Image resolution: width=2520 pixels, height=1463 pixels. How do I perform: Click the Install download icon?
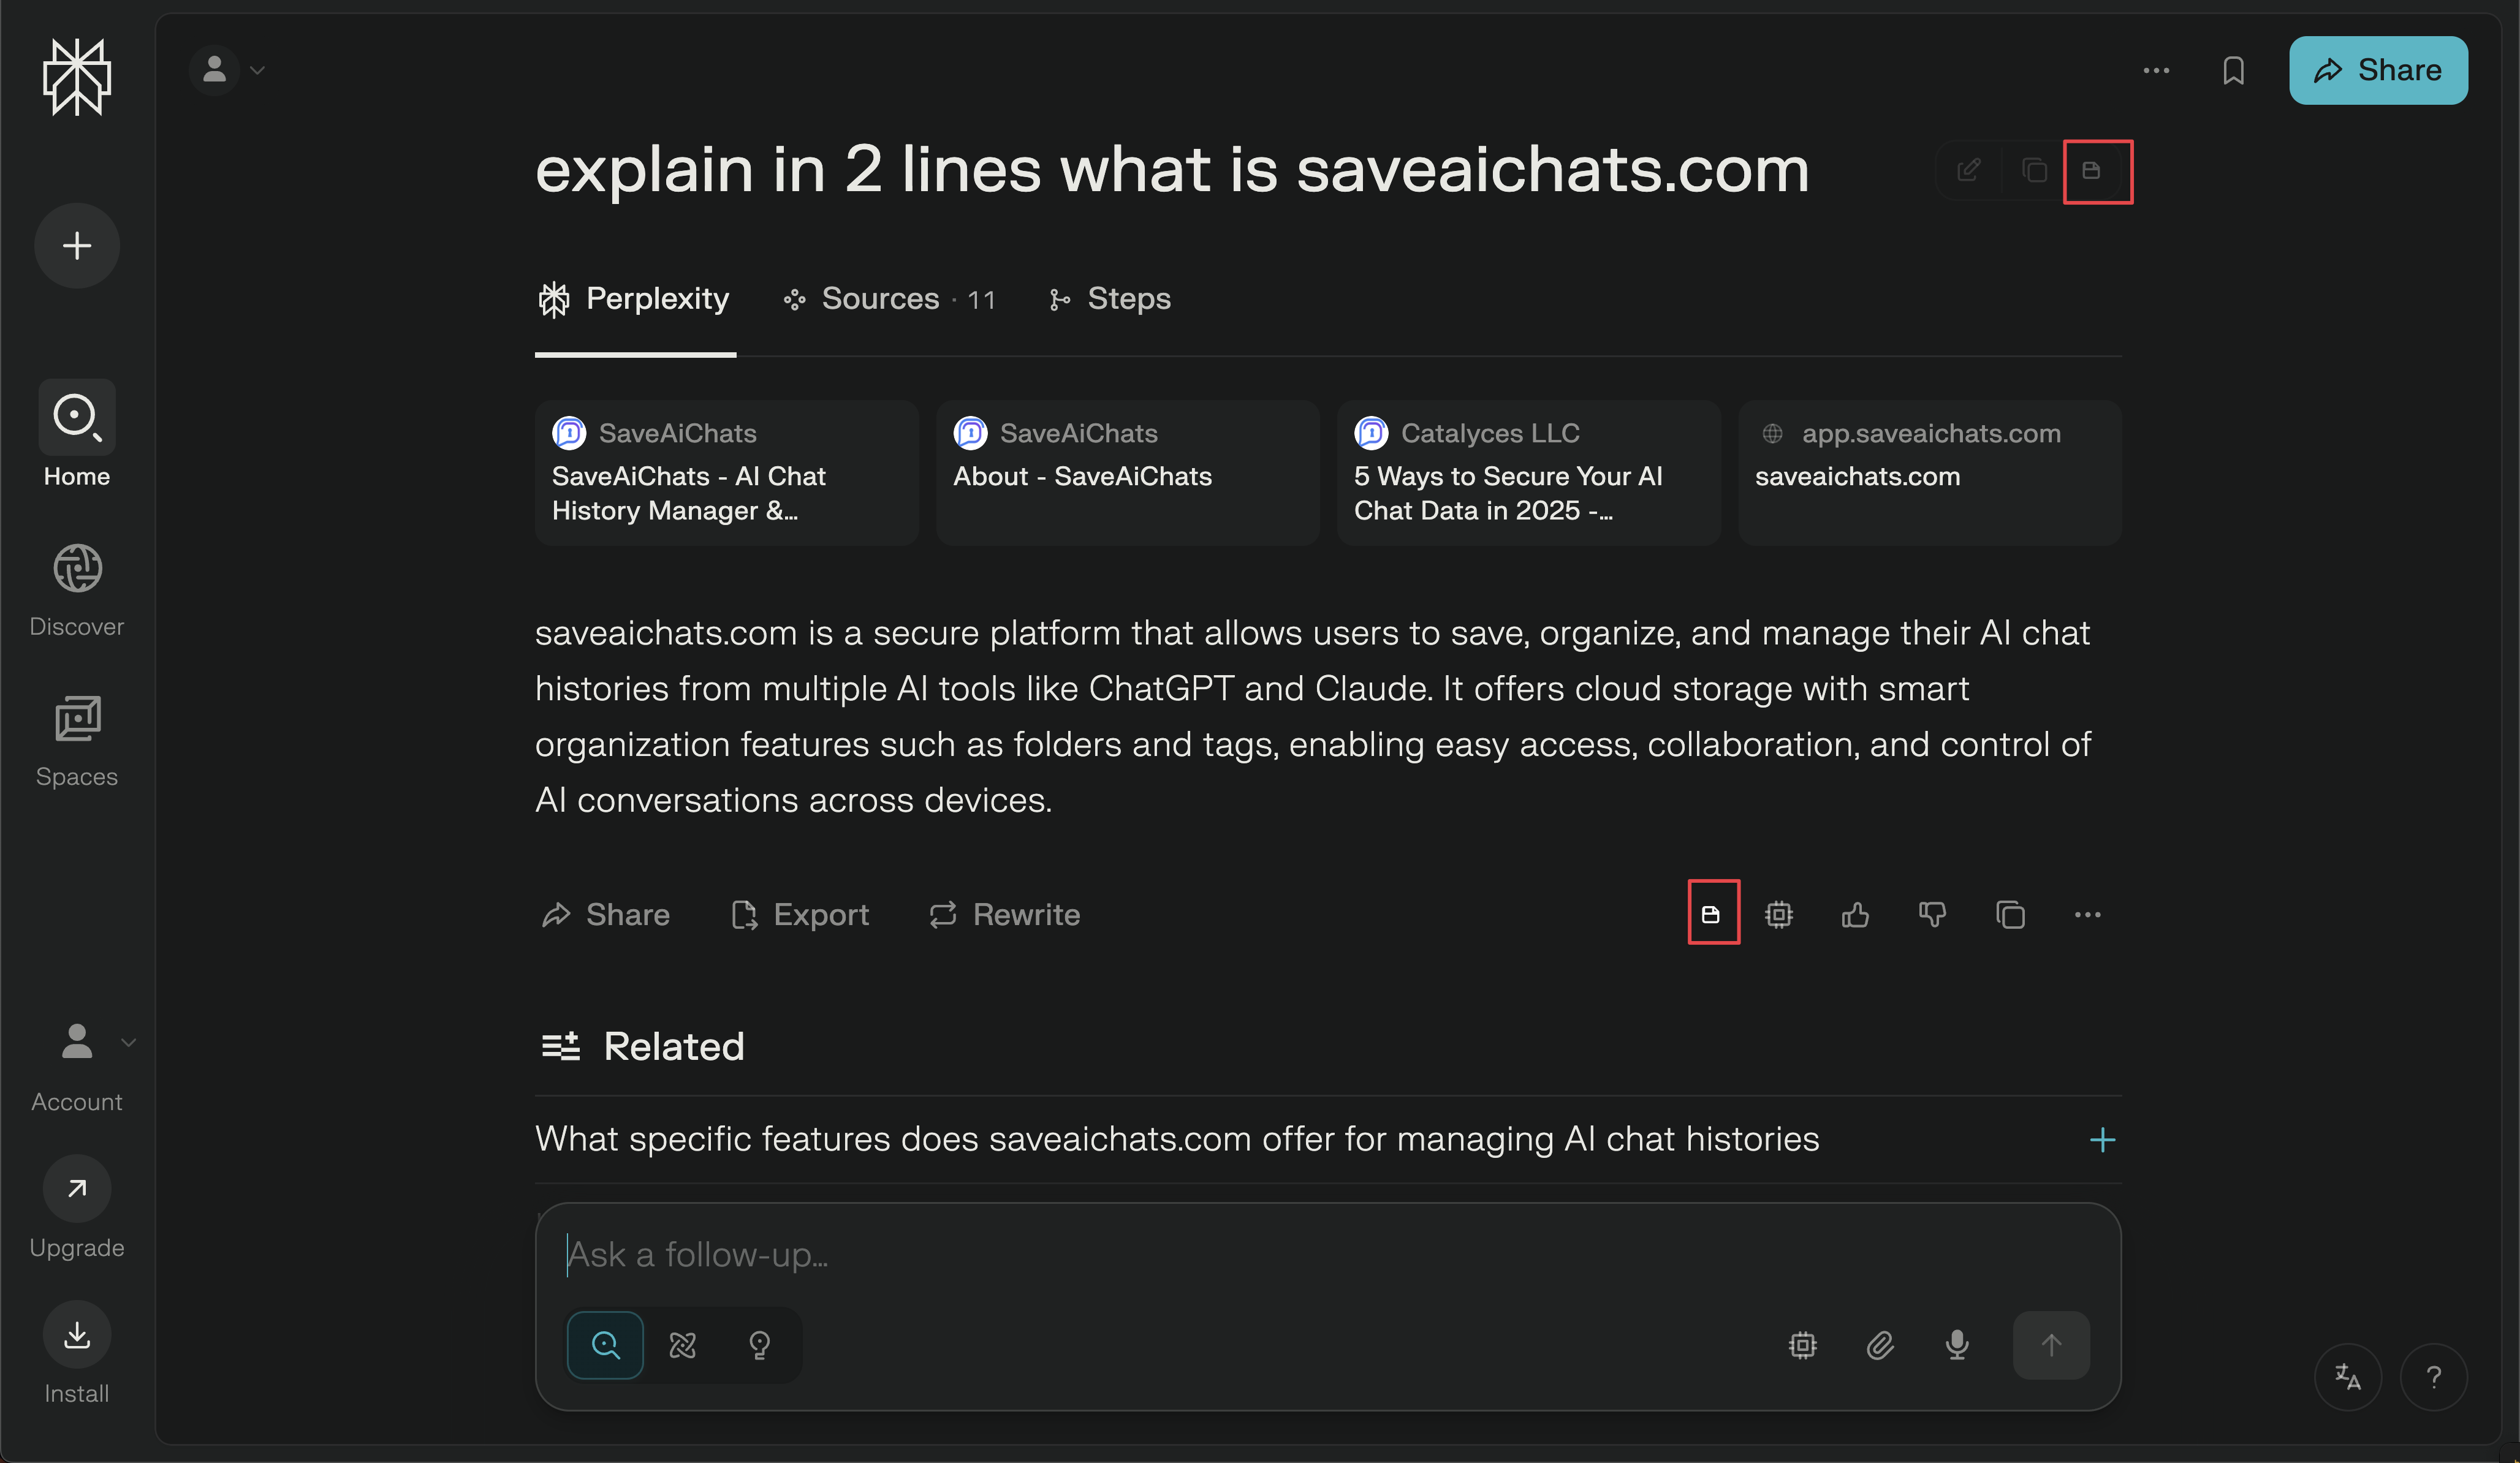tap(77, 1335)
